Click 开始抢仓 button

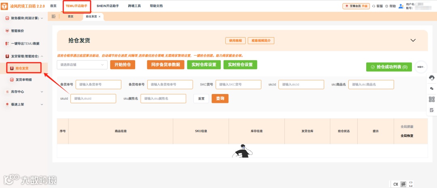click(x=123, y=65)
